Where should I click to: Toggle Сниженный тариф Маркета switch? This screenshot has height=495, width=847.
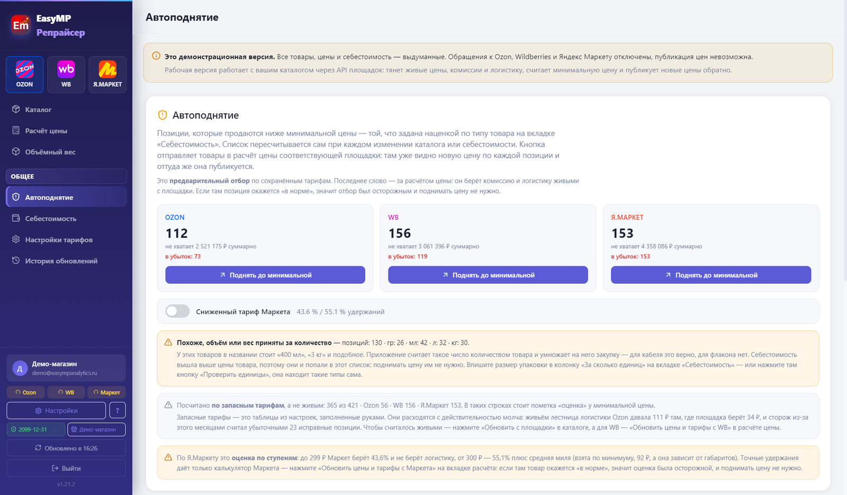pos(177,311)
